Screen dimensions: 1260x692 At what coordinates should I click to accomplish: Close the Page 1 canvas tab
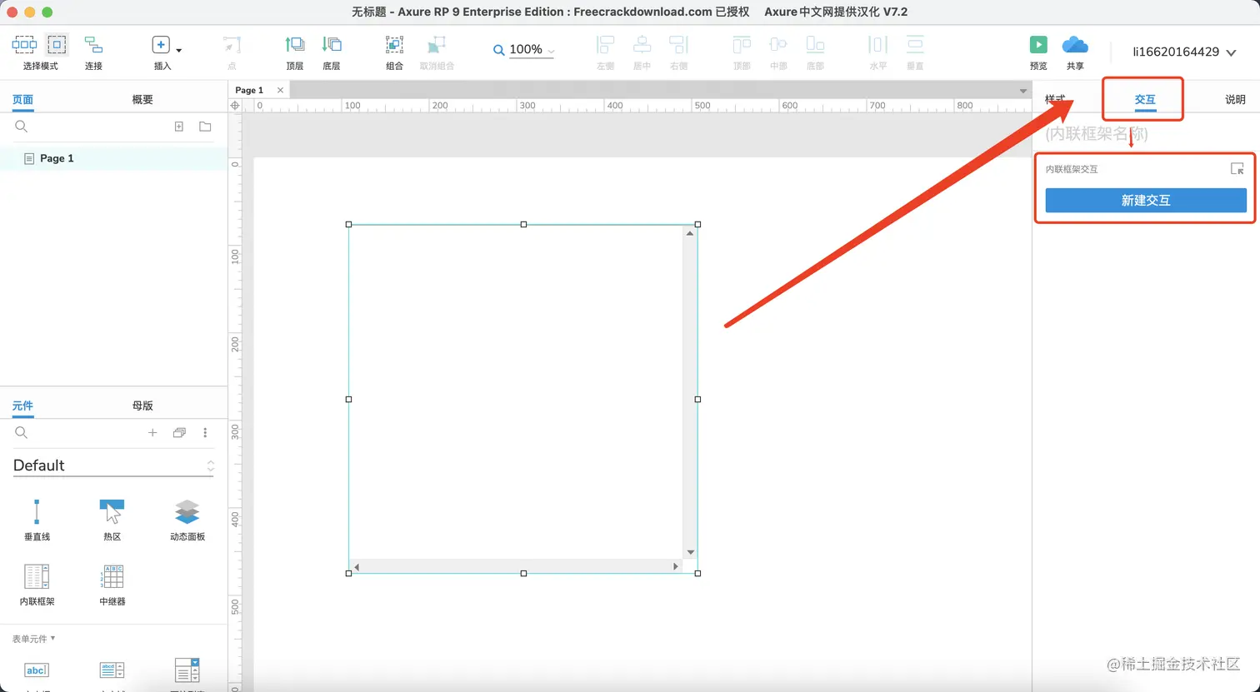point(280,90)
